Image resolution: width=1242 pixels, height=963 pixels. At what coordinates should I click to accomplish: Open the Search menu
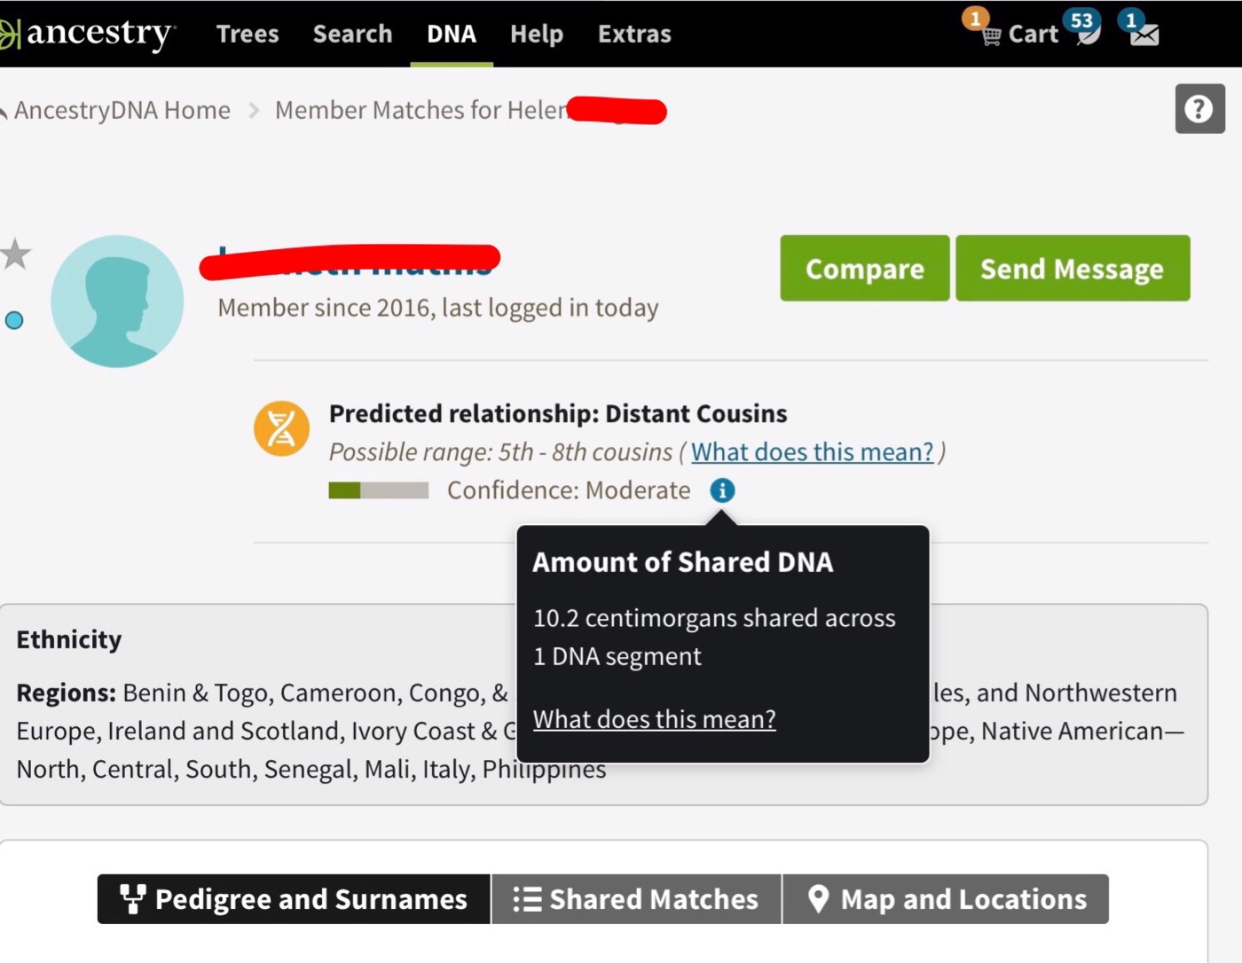click(x=352, y=34)
